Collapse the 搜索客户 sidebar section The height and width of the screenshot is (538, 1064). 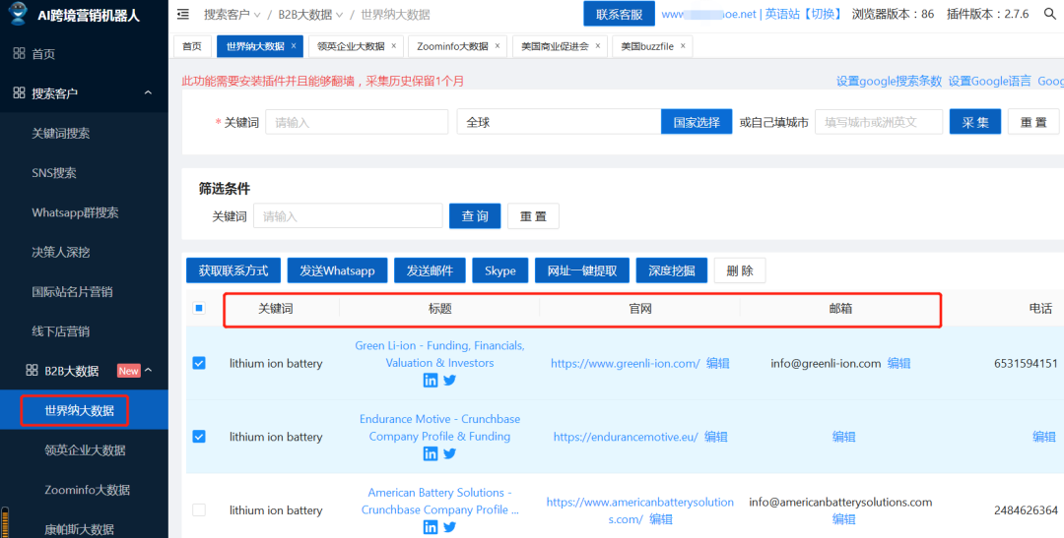click(x=148, y=92)
